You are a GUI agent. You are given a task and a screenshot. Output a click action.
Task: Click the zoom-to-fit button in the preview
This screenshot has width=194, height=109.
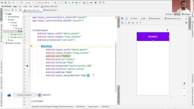184,100
